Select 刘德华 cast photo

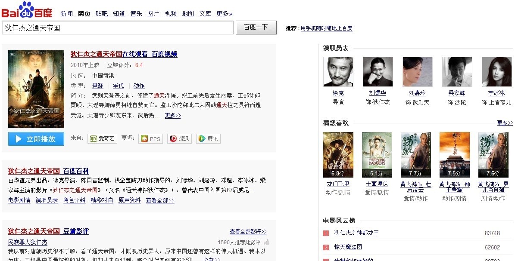[378, 72]
